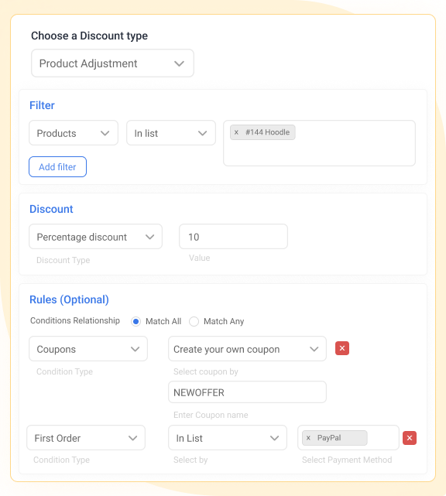Open the Product Adjustment discount type dropdown
Viewport: 446px width, 496px height.
(x=112, y=63)
